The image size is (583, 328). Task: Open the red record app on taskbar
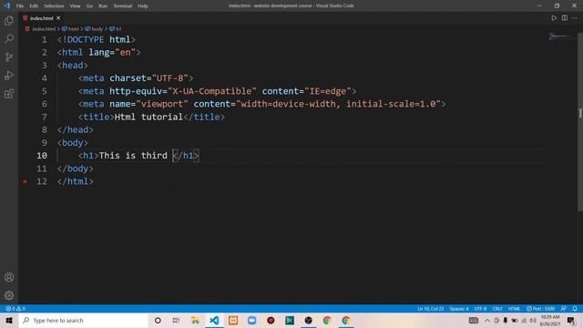click(271, 320)
